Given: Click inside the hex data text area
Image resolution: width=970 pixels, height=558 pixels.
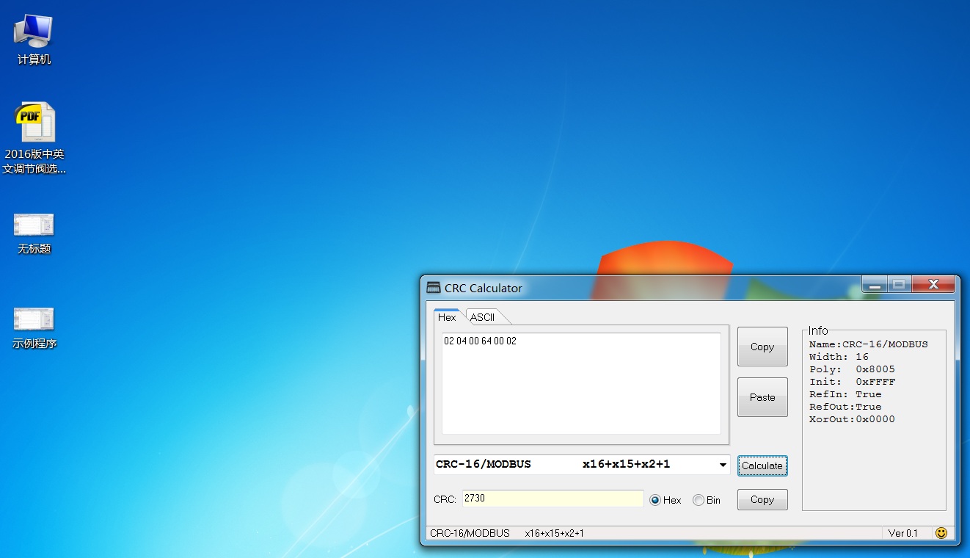Looking at the screenshot, I should click(x=580, y=383).
